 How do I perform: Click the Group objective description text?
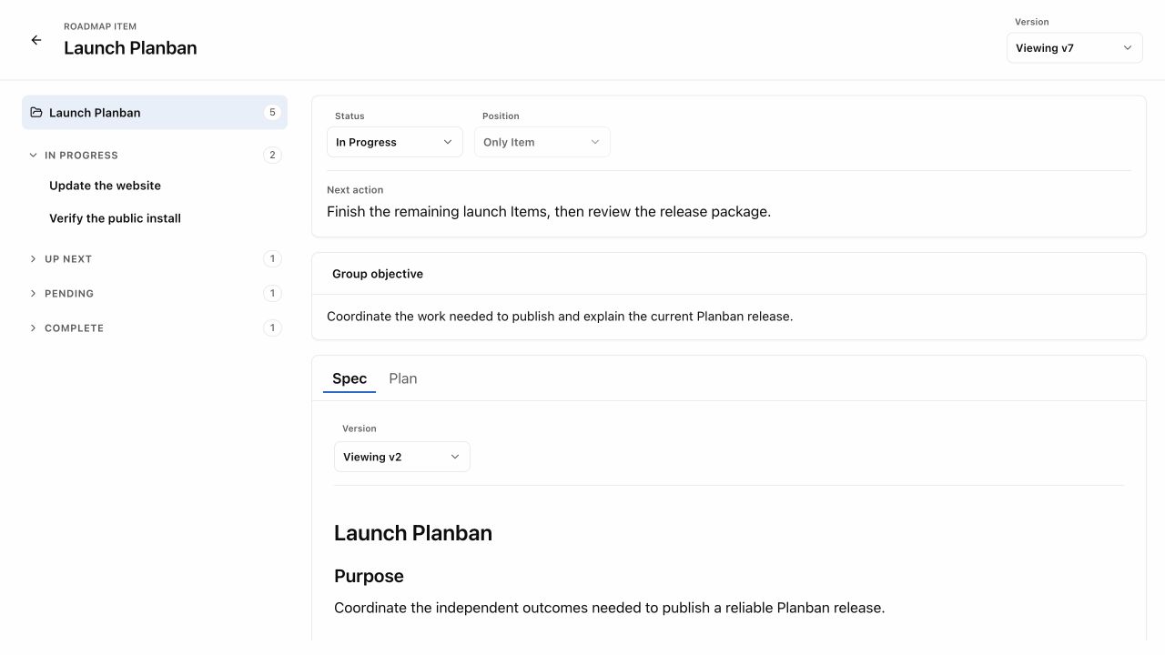pyautogui.click(x=560, y=317)
